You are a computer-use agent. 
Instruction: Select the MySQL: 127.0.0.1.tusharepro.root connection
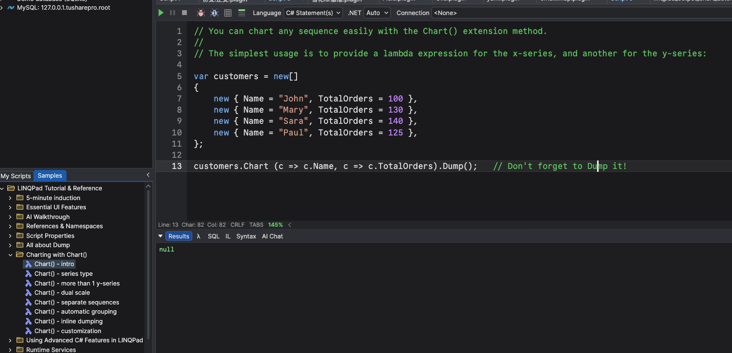64,8
